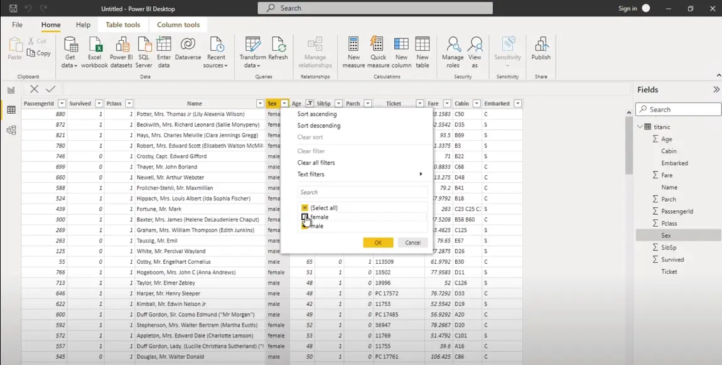Screen dimensions: 722x365
Task: Click the Undo arrow in title bar
Action: click(28, 8)
